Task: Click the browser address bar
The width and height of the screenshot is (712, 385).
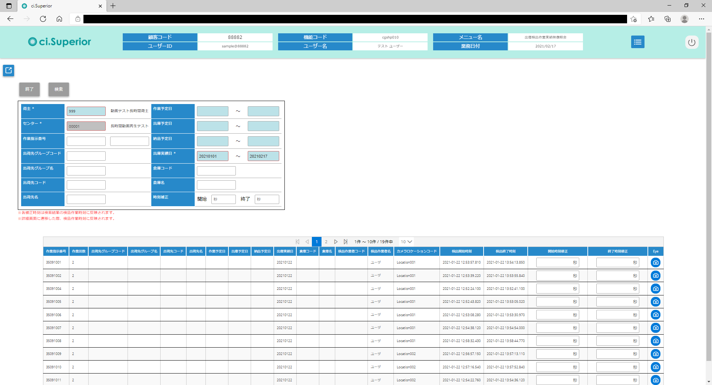Action: click(x=355, y=19)
